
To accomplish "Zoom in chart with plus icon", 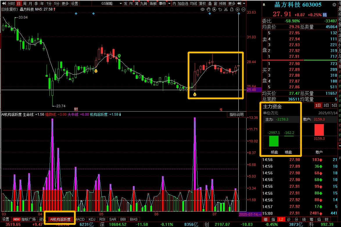I will 238,9.
